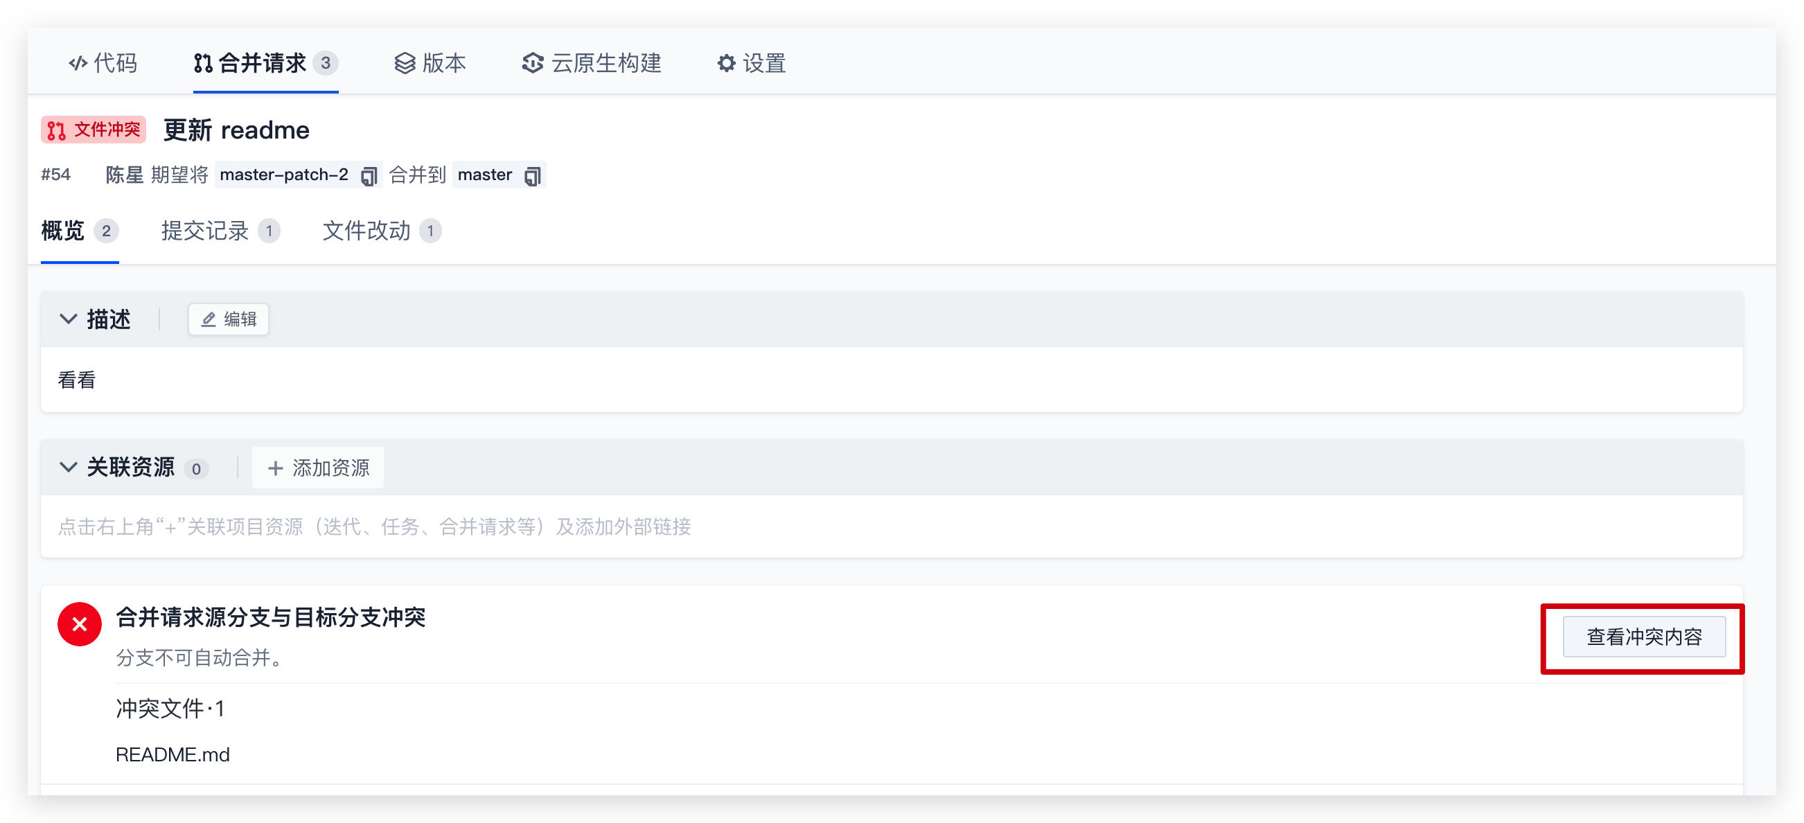Click the 查看冲突内容 button
This screenshot has height=823, width=1804.
click(x=1644, y=637)
